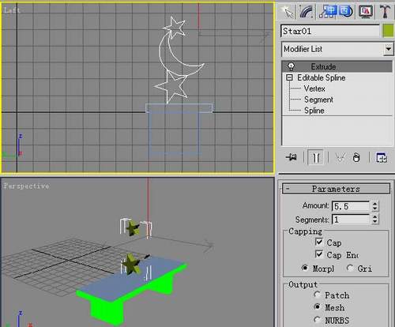Open the Create command panel tab
395x327 pixels.
[287, 12]
